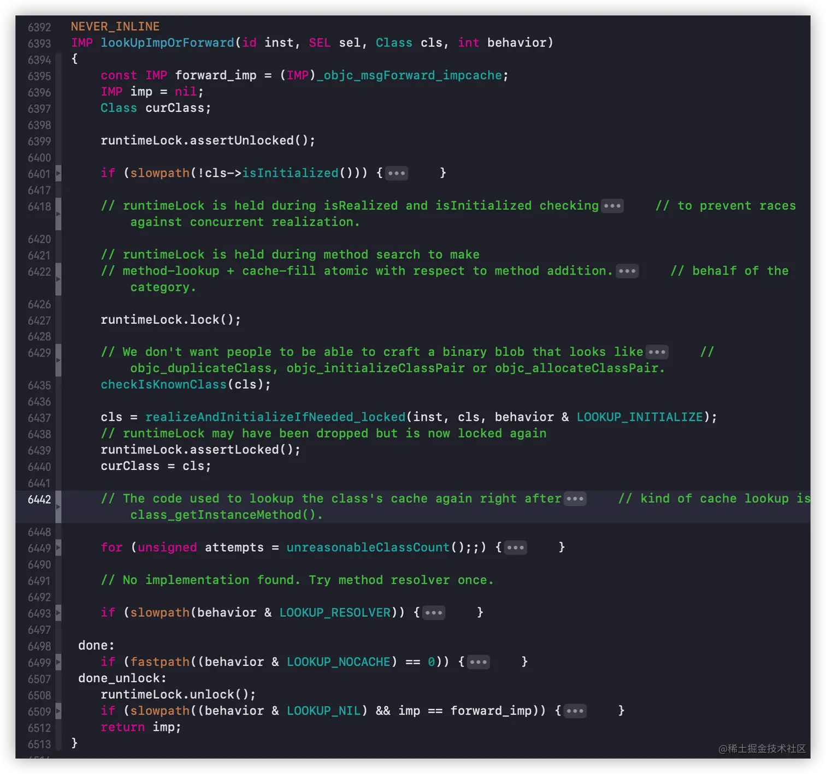Click the 'done_unlock:' label
Image resolution: width=826 pixels, height=774 pixels.
click(122, 678)
